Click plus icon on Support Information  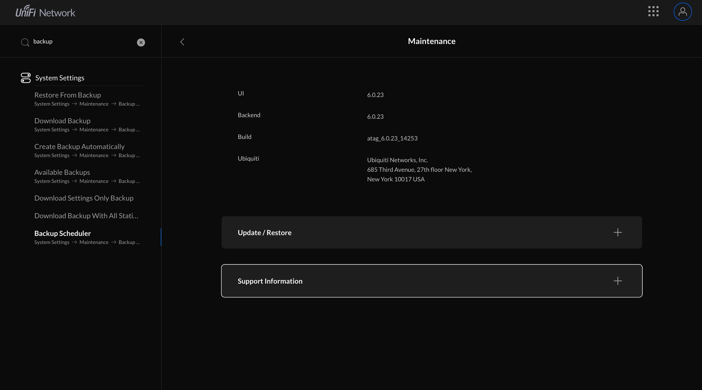[x=617, y=281]
